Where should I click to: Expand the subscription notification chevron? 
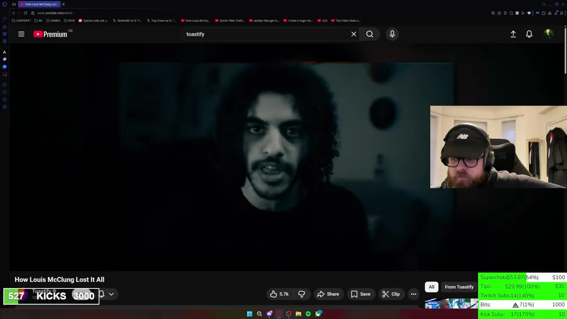(x=111, y=294)
